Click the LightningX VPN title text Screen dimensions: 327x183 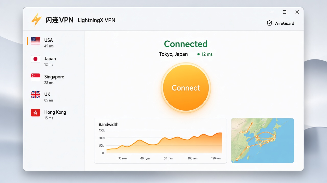point(96,20)
